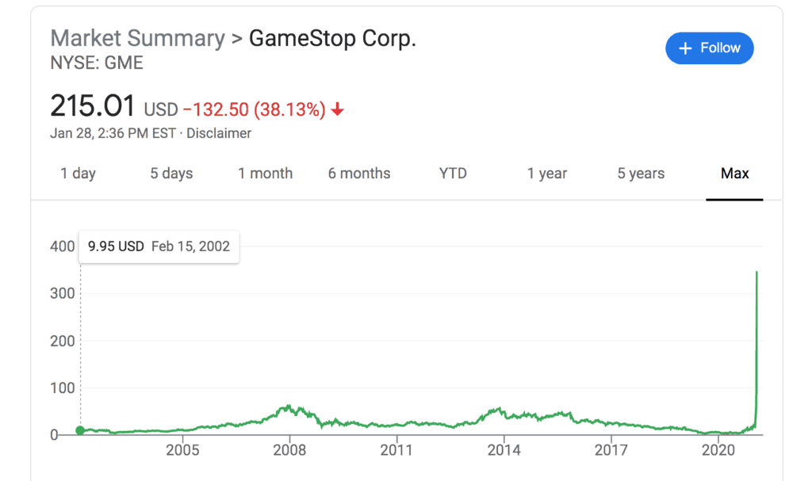Switch to the 1 day tab
This screenshot has height=481, width=812.
[78, 174]
